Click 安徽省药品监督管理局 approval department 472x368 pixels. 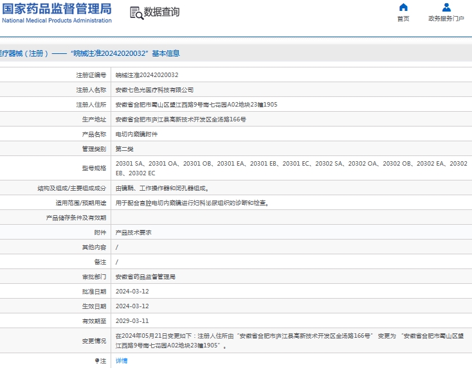145,277
